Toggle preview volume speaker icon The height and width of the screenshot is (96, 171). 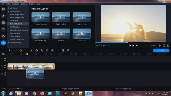(159, 46)
